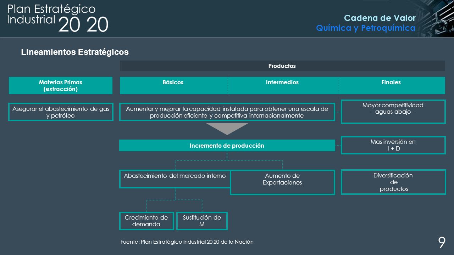Select 'Abastecimiento del mercado interno' box
Viewport: 454px width, 255px height.
[x=175, y=179]
